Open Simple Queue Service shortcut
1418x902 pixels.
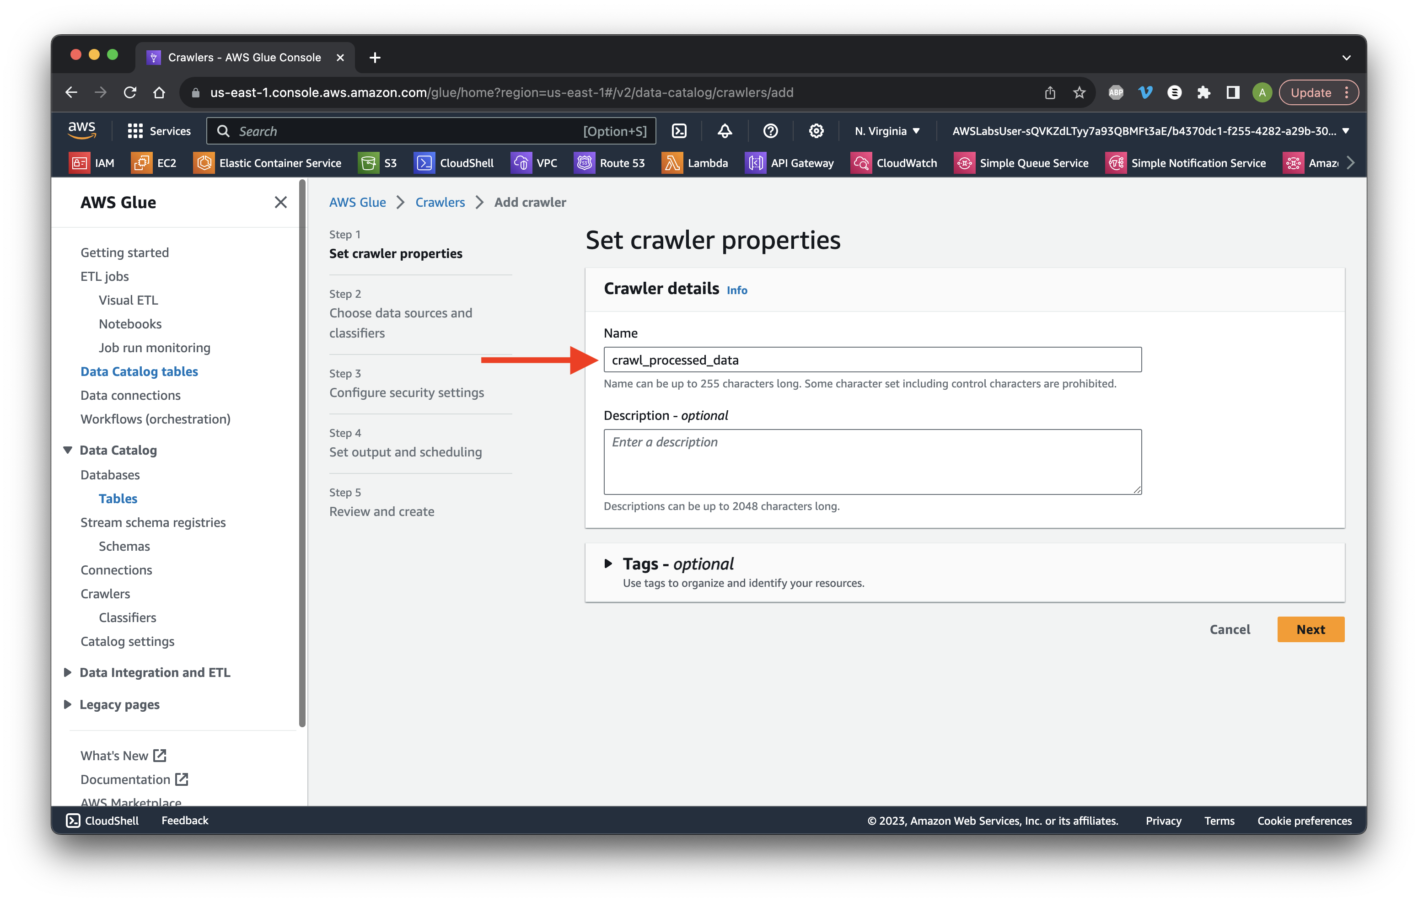pyautogui.click(x=1022, y=163)
